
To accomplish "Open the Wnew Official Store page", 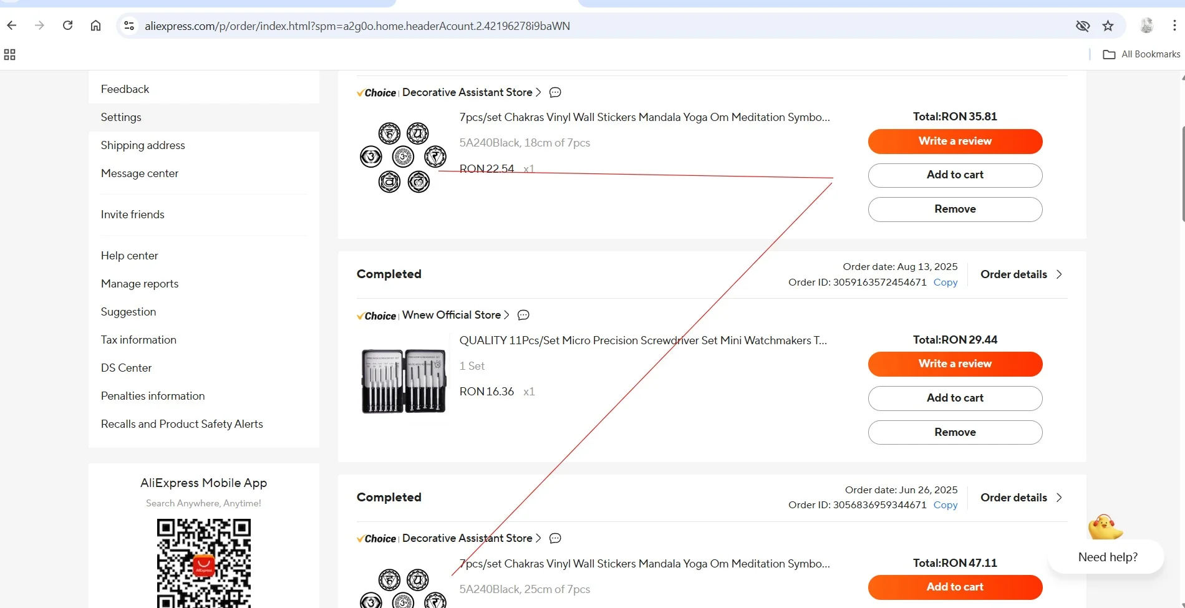I will coord(456,315).
